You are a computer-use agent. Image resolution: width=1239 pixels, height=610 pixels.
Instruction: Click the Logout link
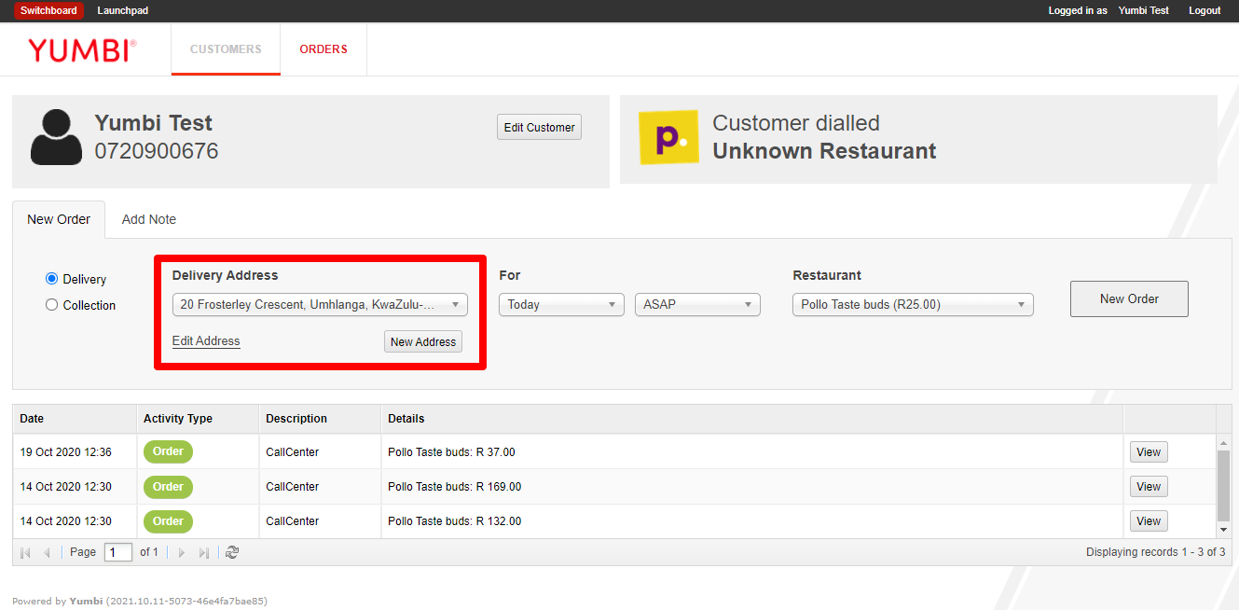[1205, 10]
